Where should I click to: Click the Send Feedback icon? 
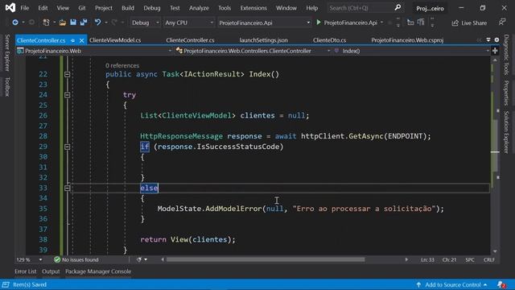pos(502,22)
